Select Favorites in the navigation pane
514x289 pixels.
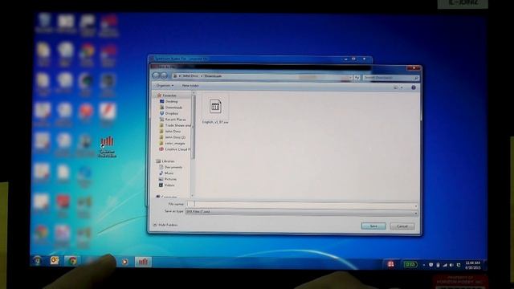[x=169, y=96]
